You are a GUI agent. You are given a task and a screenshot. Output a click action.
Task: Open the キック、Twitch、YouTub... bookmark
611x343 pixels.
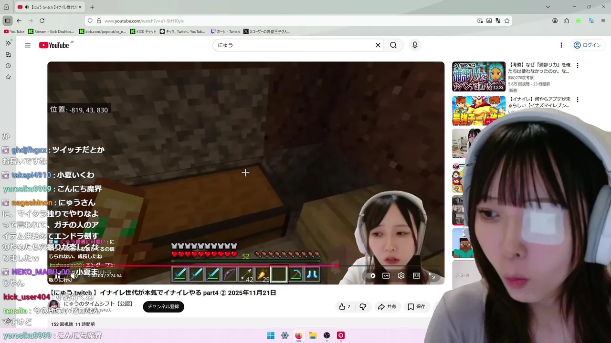click(182, 32)
